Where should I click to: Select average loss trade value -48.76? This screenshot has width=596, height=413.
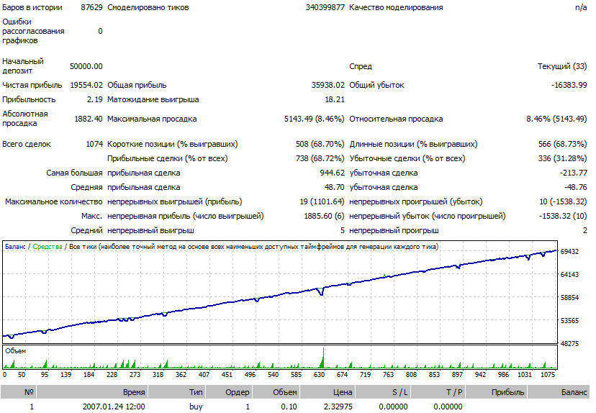click(575, 187)
